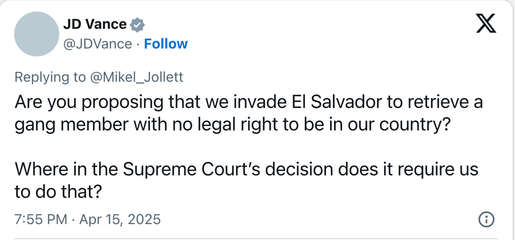The width and height of the screenshot is (515, 240).
Task: Click the X logo icon
Action: (x=486, y=25)
